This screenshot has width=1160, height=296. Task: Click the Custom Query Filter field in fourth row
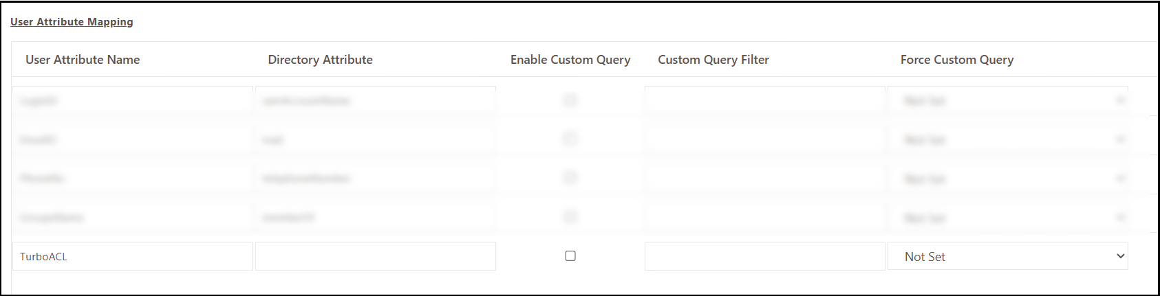point(764,218)
